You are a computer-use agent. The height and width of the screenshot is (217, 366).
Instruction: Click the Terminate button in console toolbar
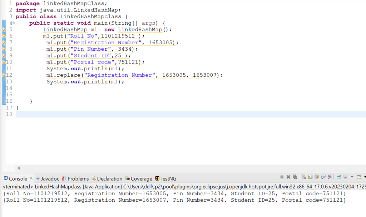tap(282, 177)
